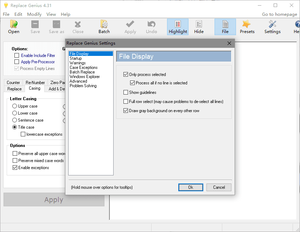Switch to the Add & Delete tab
The height and width of the screenshot is (232, 300).
[x=56, y=89]
